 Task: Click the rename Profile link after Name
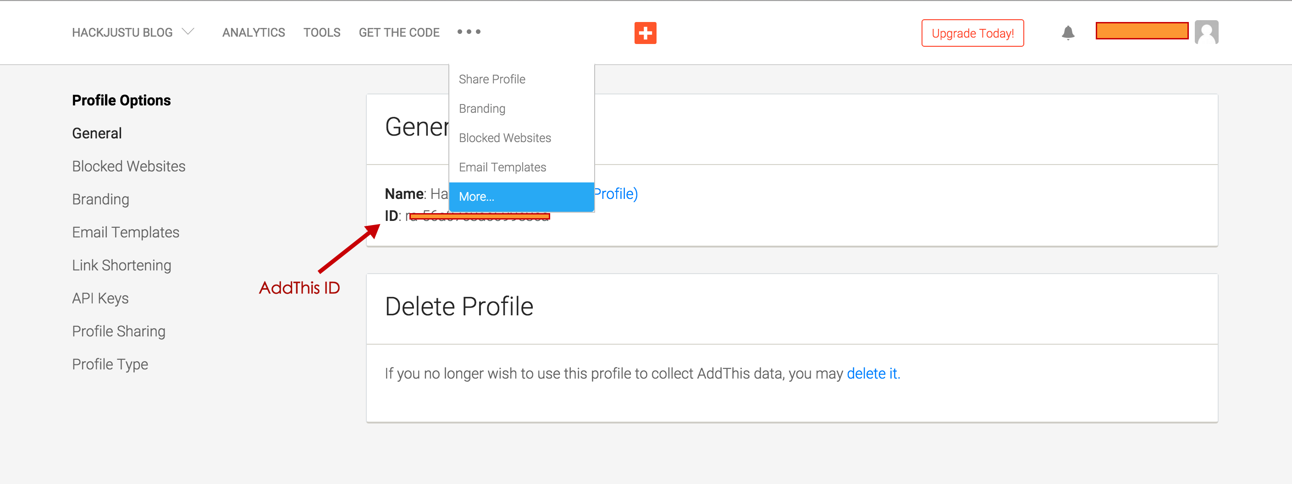click(x=616, y=193)
